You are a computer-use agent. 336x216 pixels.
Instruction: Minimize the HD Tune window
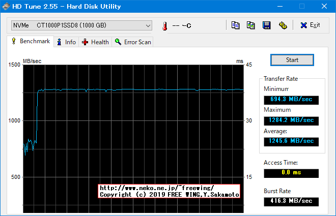(x=280, y=6)
